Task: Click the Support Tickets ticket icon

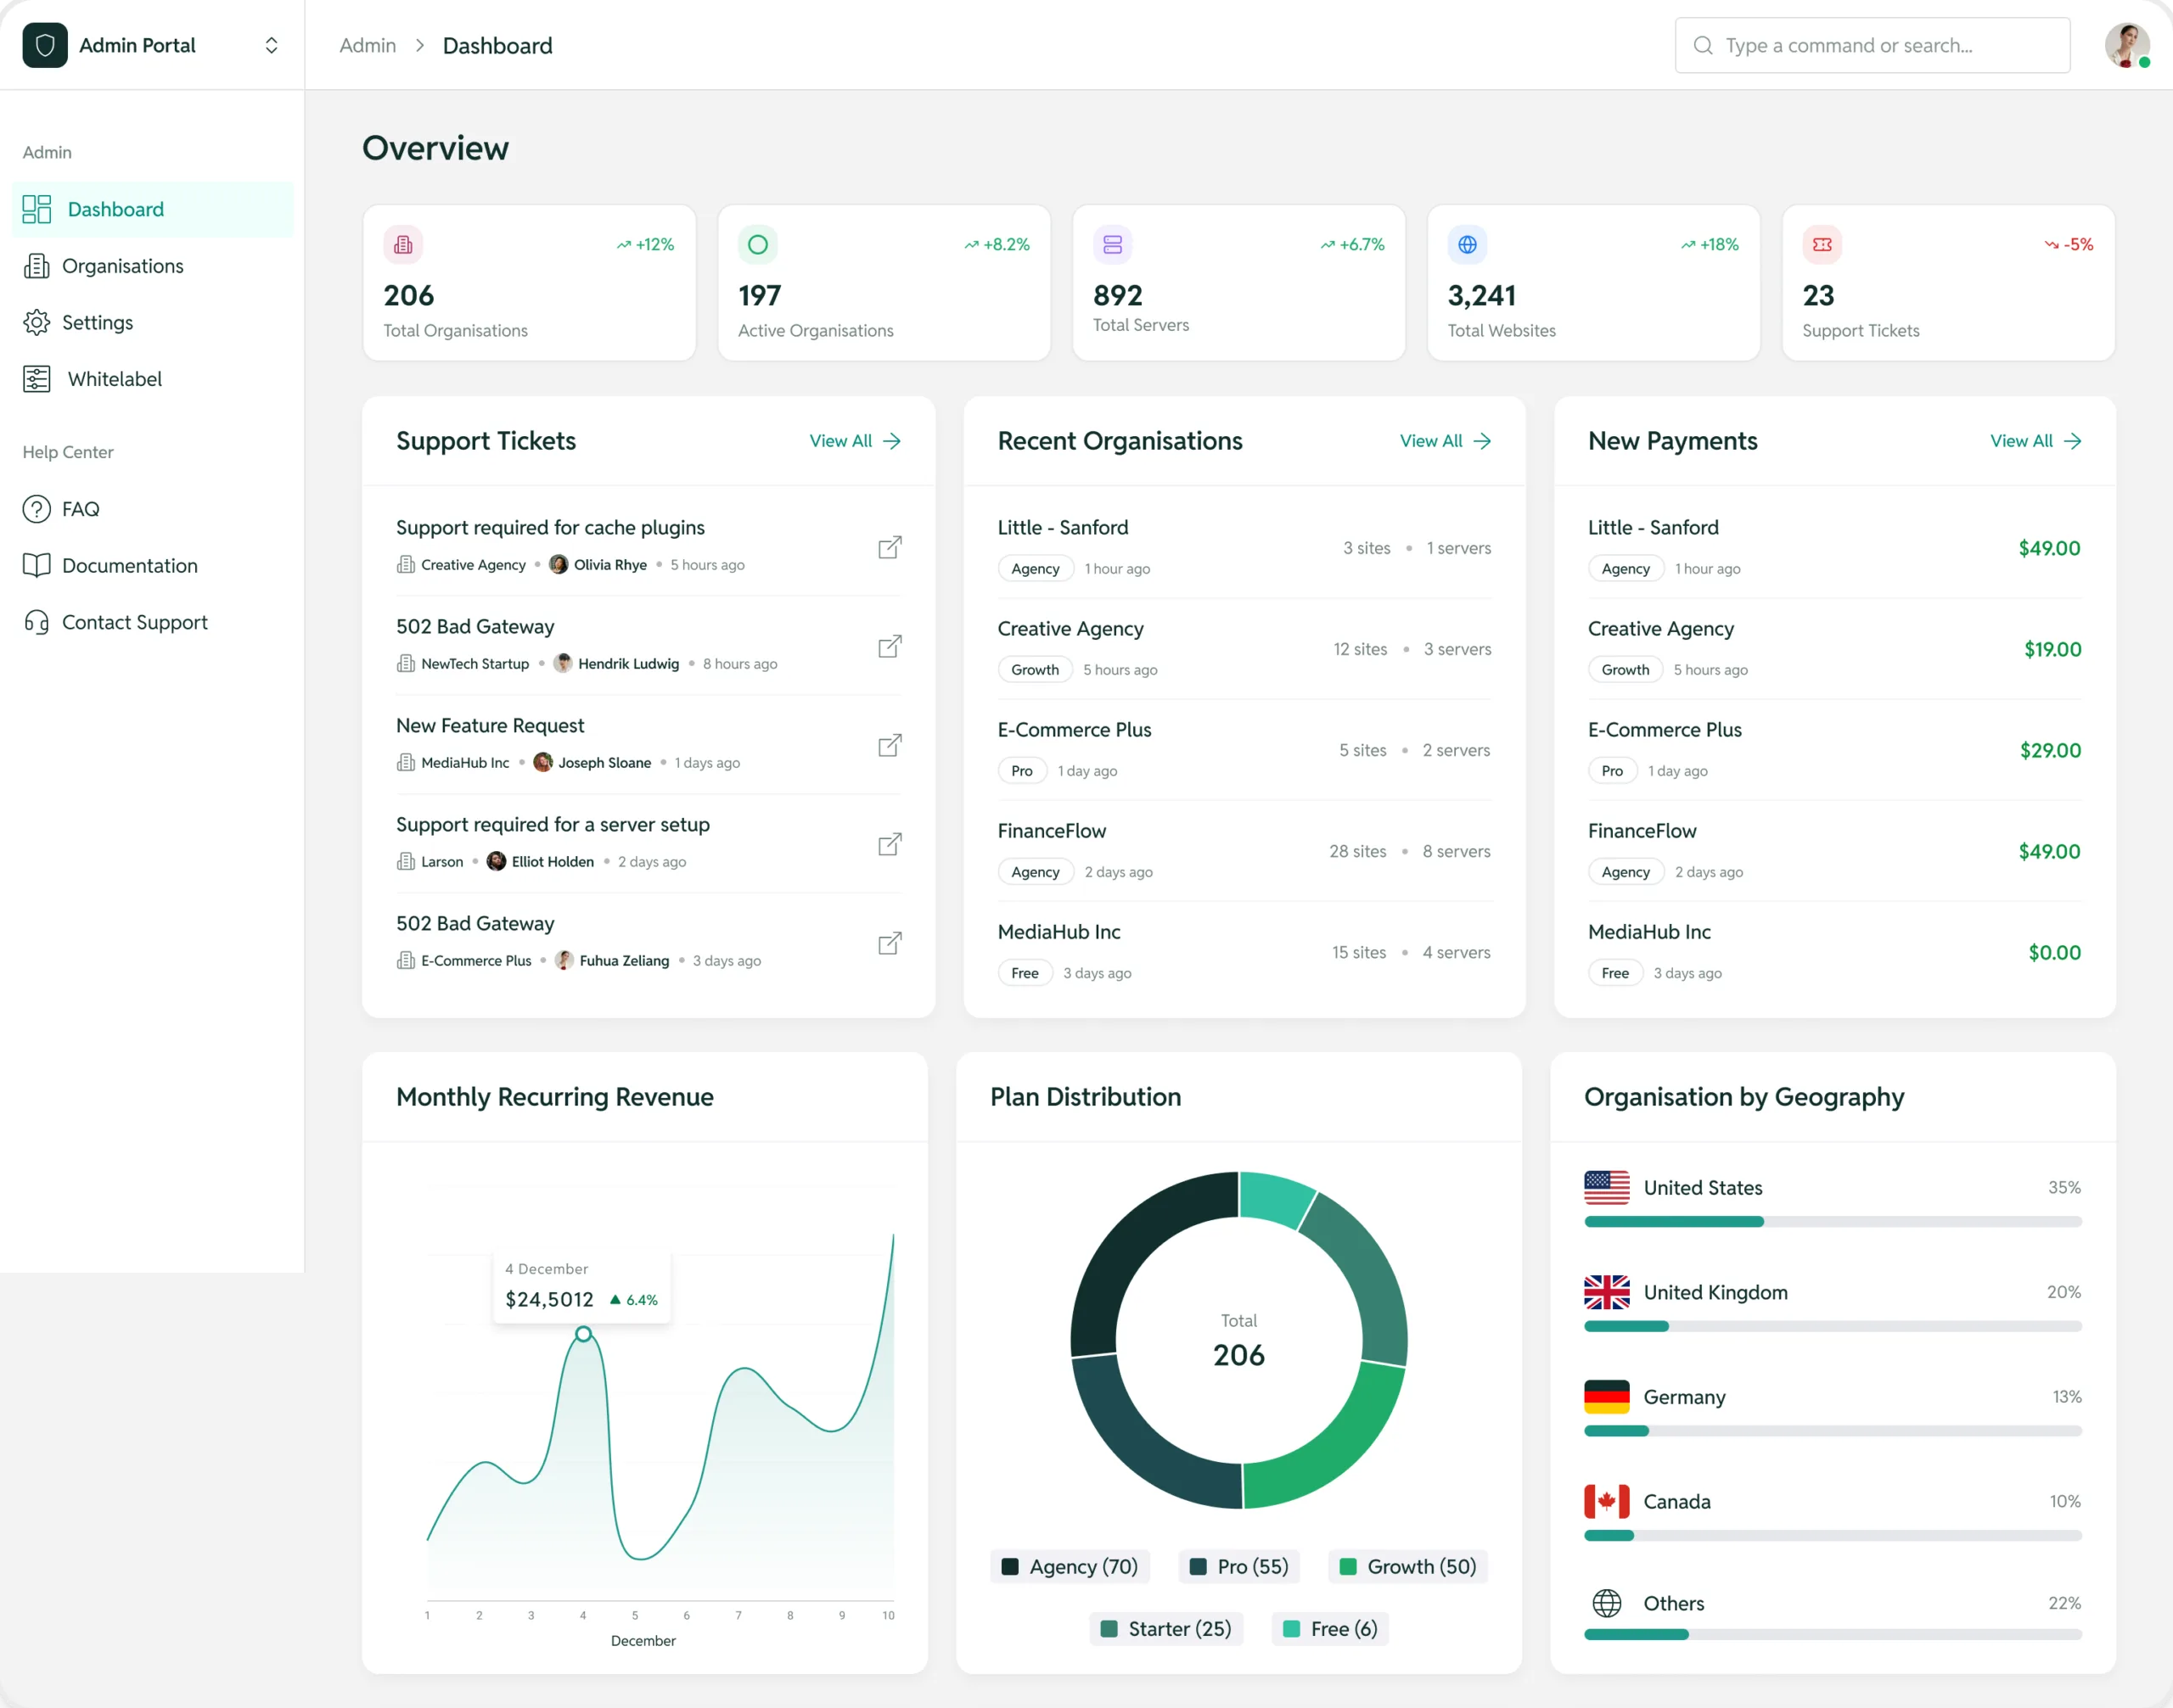Action: tap(1822, 243)
